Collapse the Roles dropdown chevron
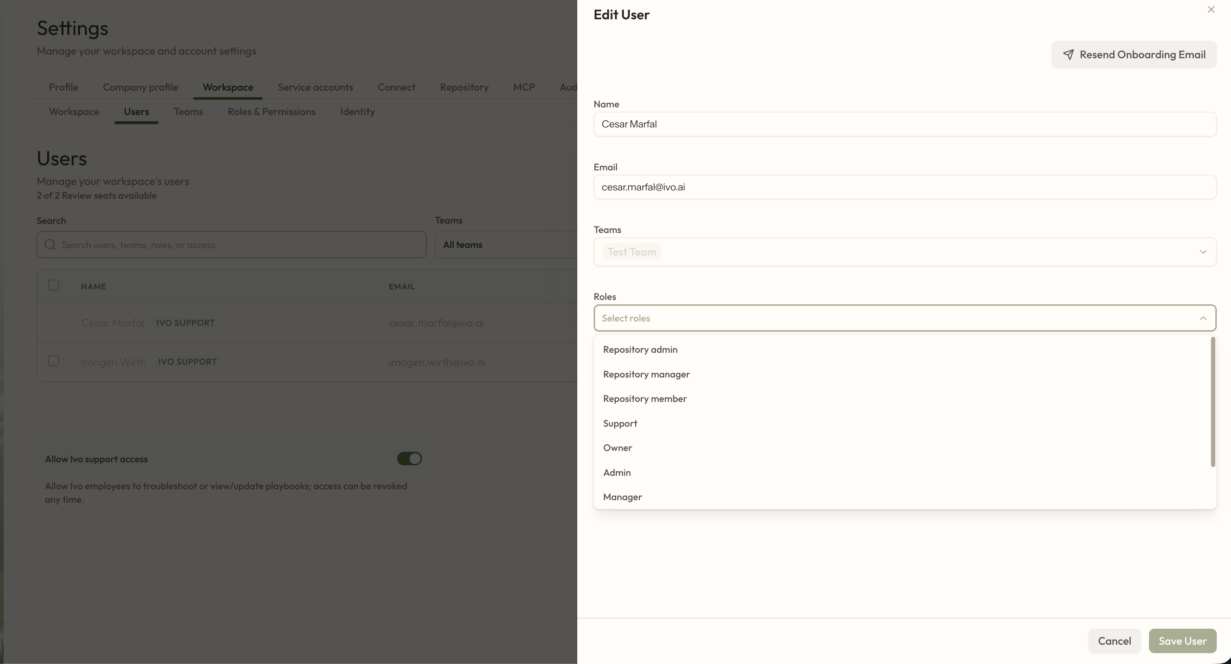1231x664 pixels. tap(1203, 319)
